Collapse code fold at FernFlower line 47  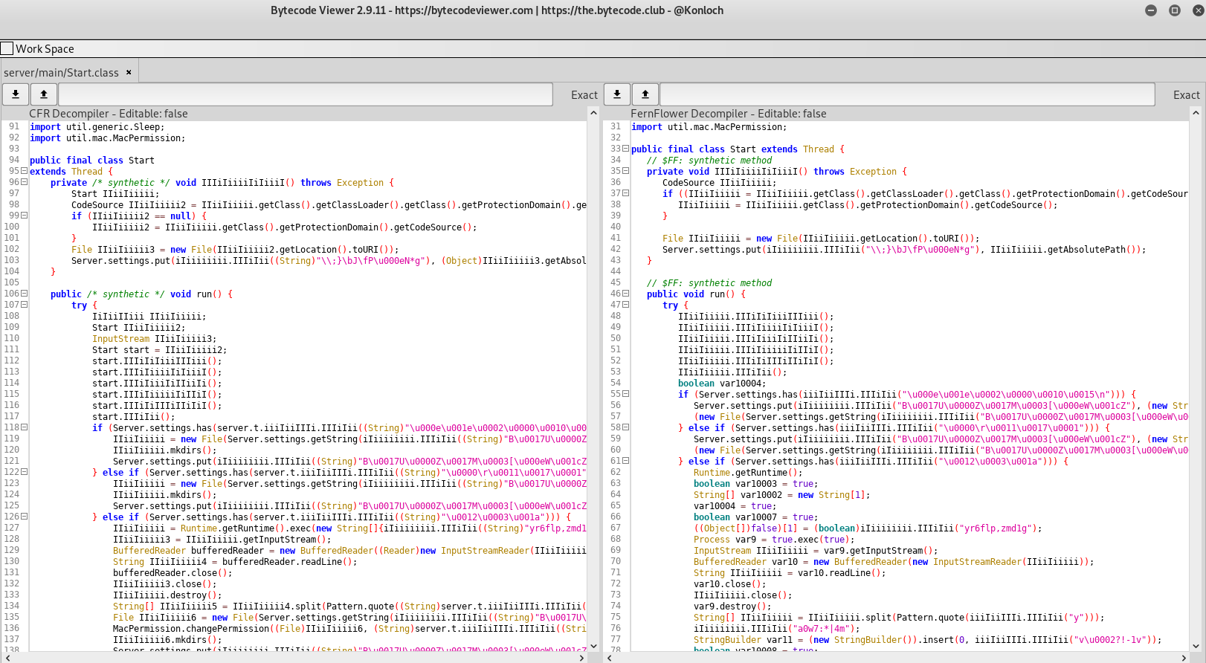[625, 305]
